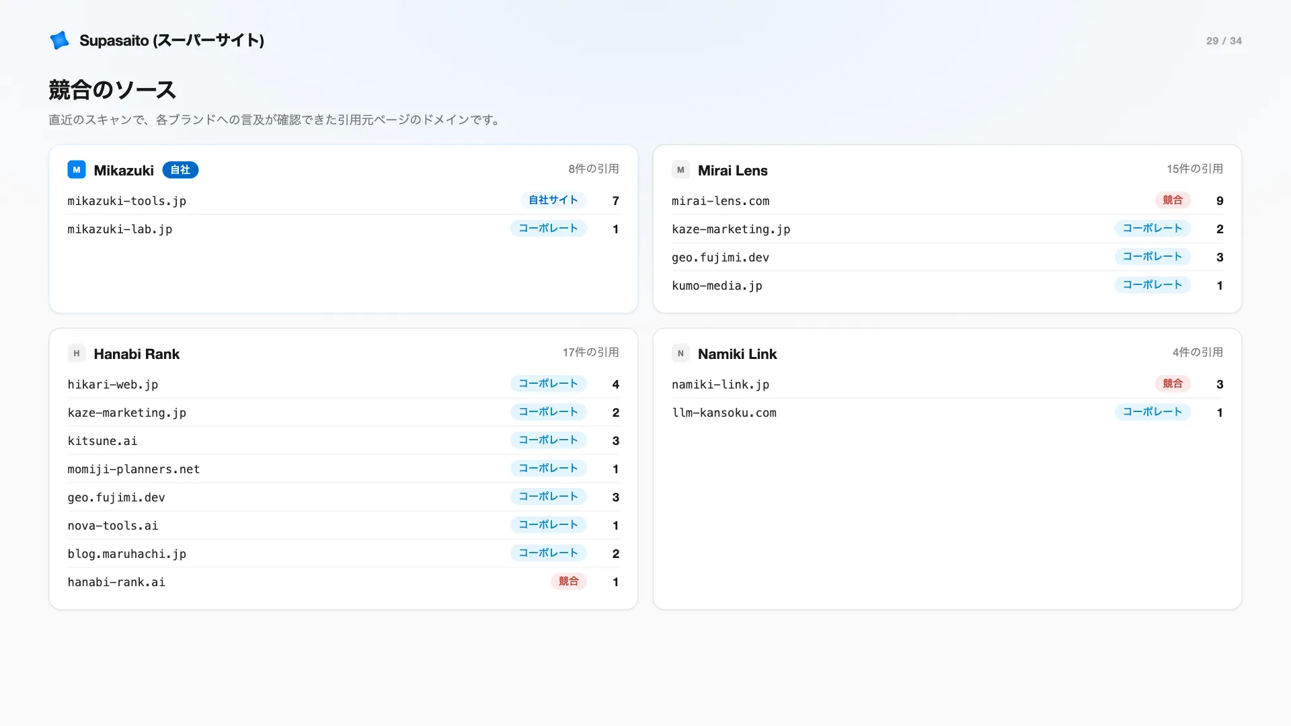Click the Hanabi Rank card title
This screenshot has width=1291, height=726.
pos(136,354)
